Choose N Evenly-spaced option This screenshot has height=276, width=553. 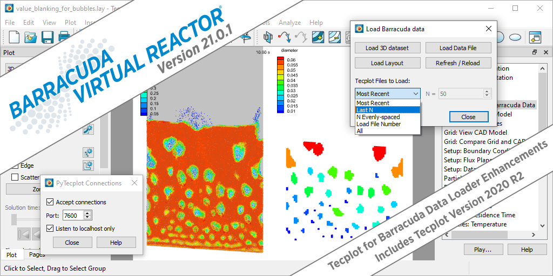click(x=388, y=117)
